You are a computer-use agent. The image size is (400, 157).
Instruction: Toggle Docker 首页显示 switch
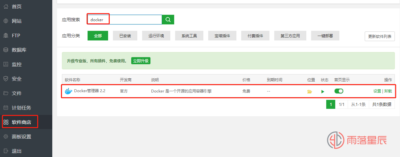339,91
